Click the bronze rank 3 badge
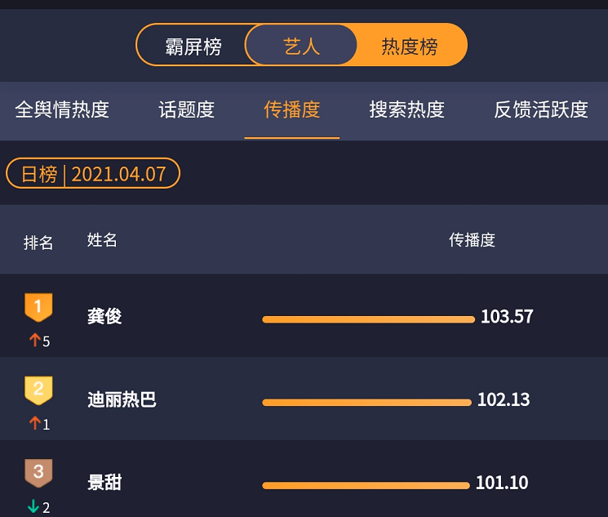The image size is (608, 517). (38, 473)
